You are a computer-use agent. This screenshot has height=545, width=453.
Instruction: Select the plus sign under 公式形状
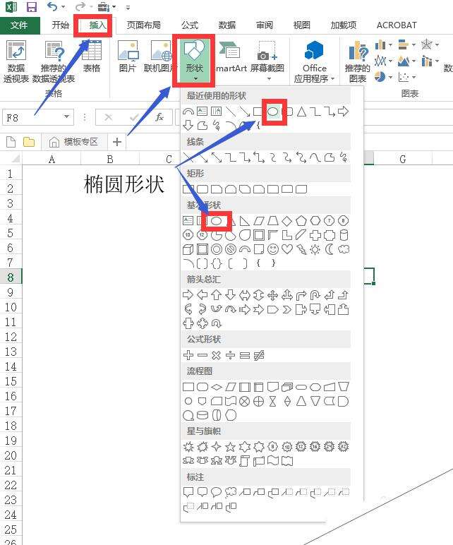click(188, 355)
